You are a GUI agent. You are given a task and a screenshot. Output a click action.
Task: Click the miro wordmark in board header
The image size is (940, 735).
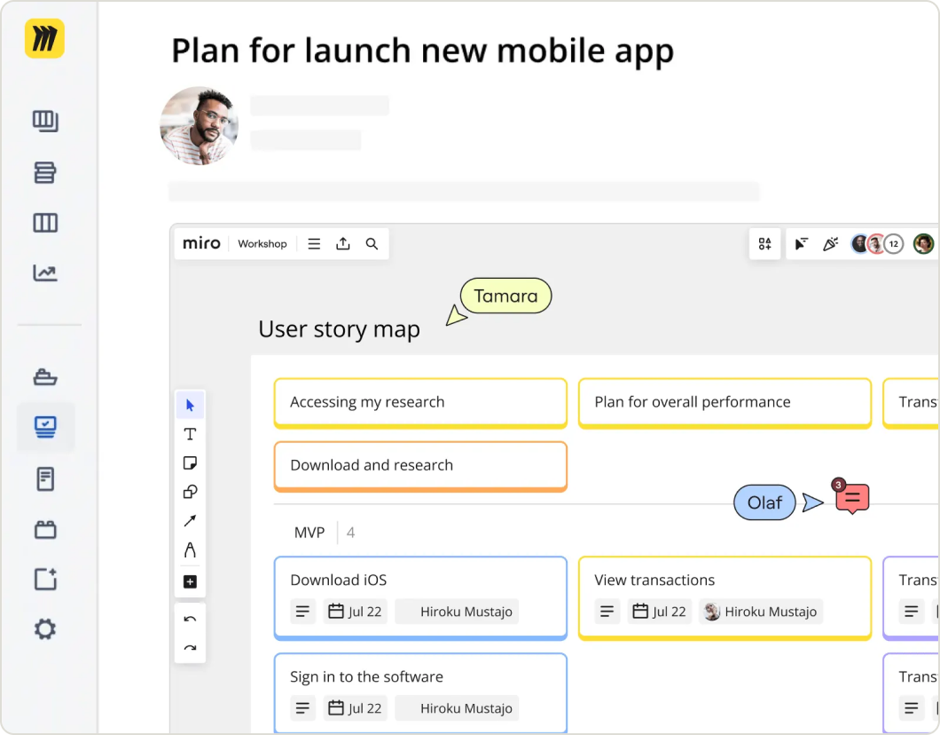[201, 243]
